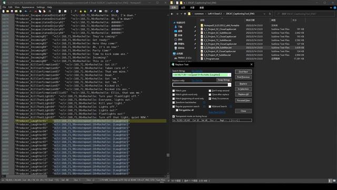Click the Copy icon in Notepad3 toolbar

pyautogui.click(x=40, y=11)
